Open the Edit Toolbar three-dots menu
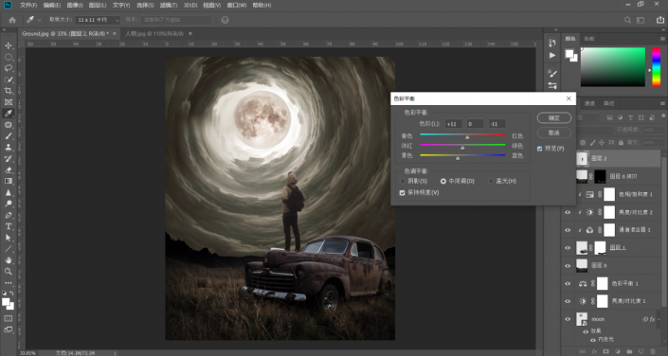The height and width of the screenshot is (356, 668). pyautogui.click(x=9, y=283)
